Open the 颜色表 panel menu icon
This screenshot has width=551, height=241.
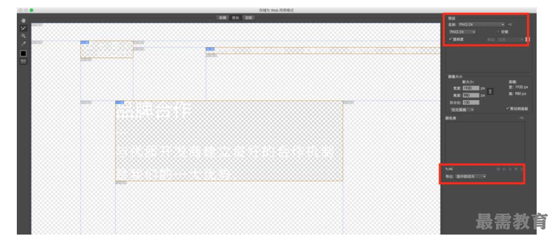521,118
